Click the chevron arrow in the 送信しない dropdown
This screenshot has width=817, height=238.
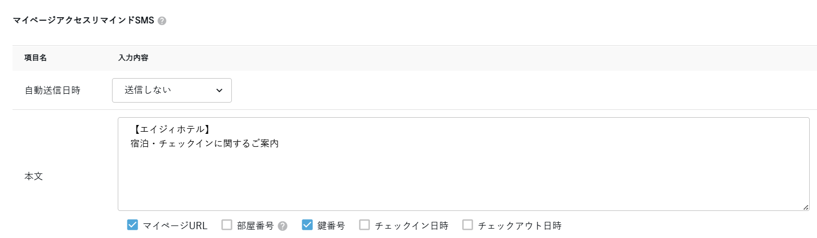tap(219, 91)
